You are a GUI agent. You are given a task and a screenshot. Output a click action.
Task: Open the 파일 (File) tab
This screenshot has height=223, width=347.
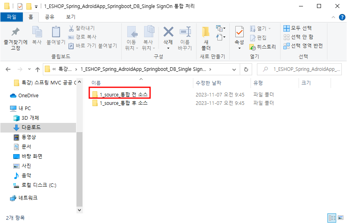[12, 17]
